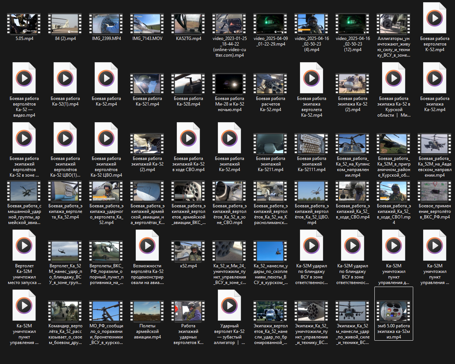Select video_2025-04-09_01-22-29.mp4 thumbnail
Viewport: 455px width, 364px height.
click(x=270, y=24)
